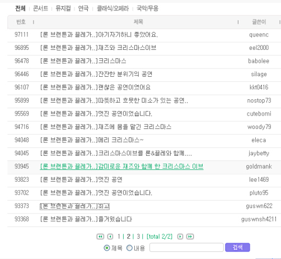Switch to the 뮤지컬 category tab
The image size is (281, 259).
click(x=63, y=8)
